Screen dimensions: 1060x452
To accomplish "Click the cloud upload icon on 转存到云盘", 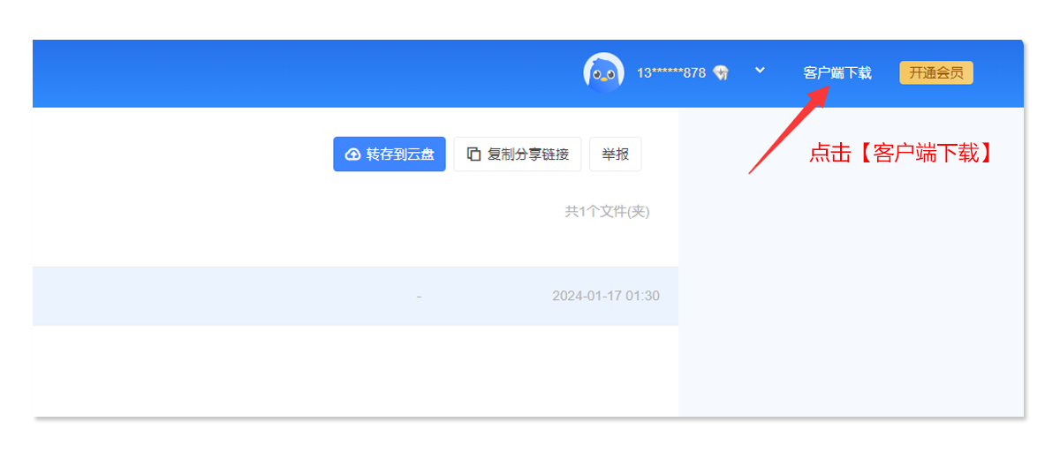I will coord(352,154).
